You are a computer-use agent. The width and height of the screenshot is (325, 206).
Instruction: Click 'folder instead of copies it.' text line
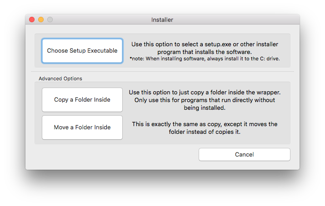205,132
